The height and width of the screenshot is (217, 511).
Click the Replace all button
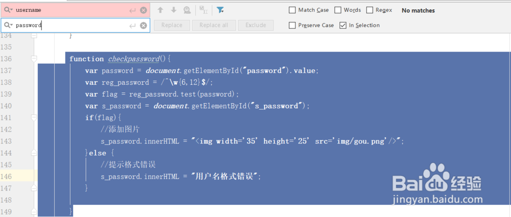[x=214, y=25]
